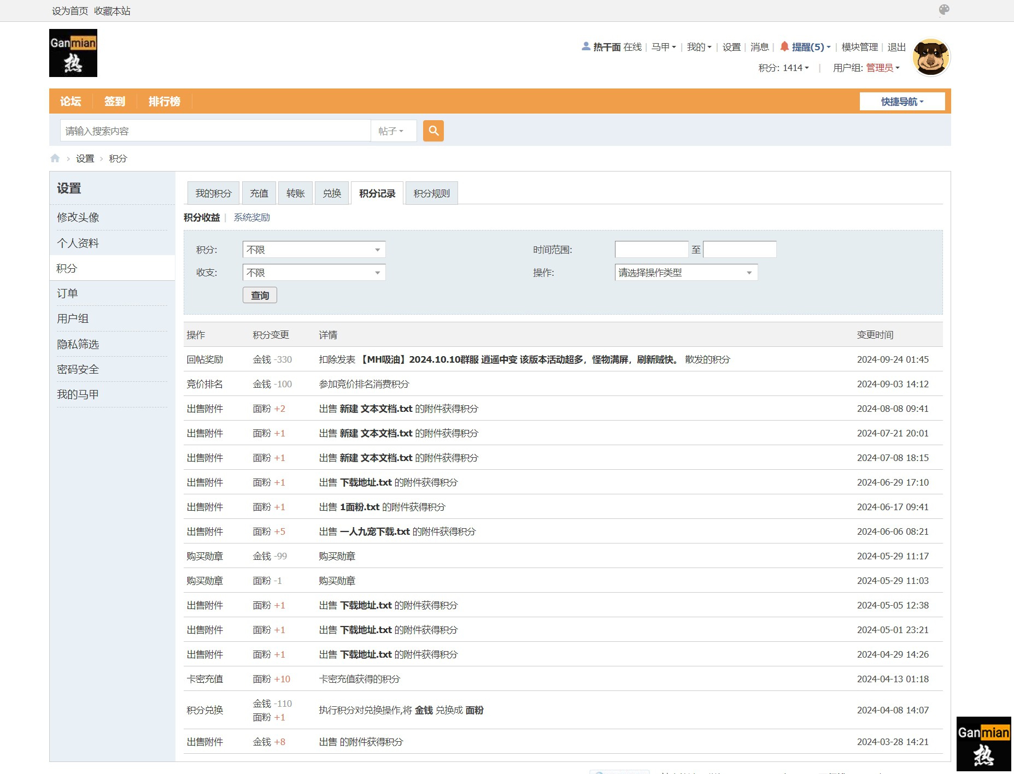Image resolution: width=1014 pixels, height=774 pixels.
Task: Click the Ganmian site logo
Action: [x=73, y=53]
